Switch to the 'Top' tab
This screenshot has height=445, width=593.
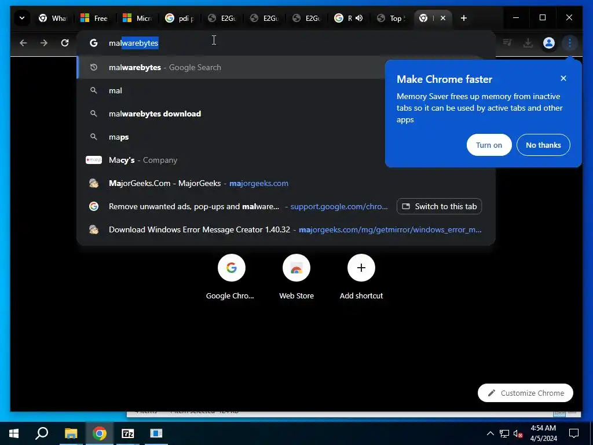click(x=391, y=18)
